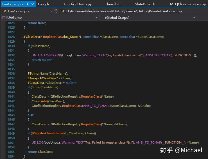Click the arrow icon before the file path

tap(62, 11)
